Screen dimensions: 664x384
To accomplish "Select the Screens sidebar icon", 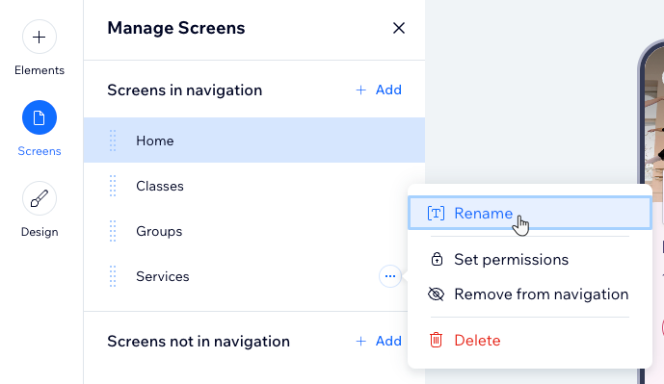I will click(x=40, y=117).
